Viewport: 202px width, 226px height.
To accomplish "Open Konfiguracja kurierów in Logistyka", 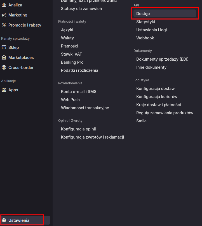I will (x=157, y=97).
